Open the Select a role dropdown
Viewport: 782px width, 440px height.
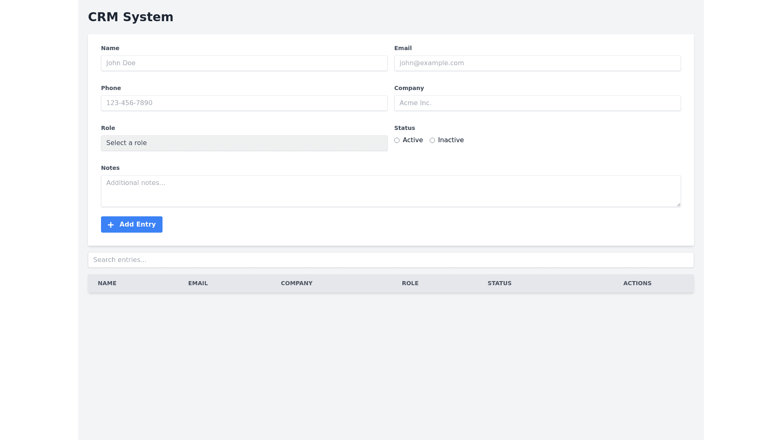point(244,143)
